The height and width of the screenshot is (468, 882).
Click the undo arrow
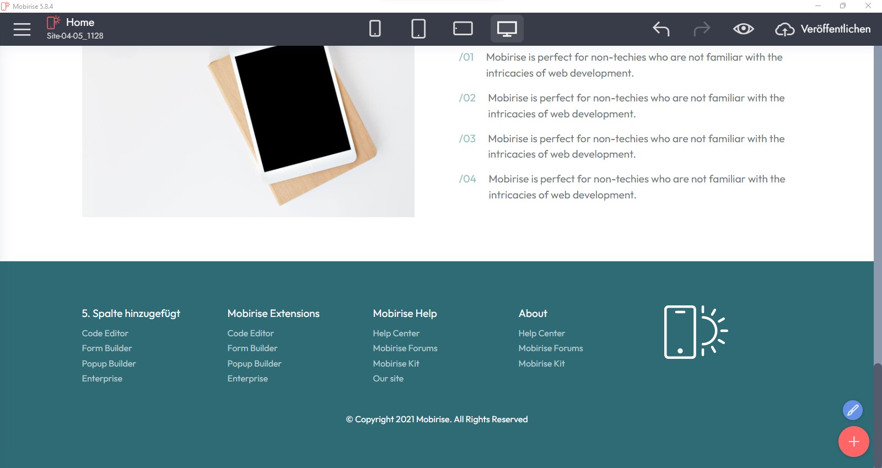(661, 29)
